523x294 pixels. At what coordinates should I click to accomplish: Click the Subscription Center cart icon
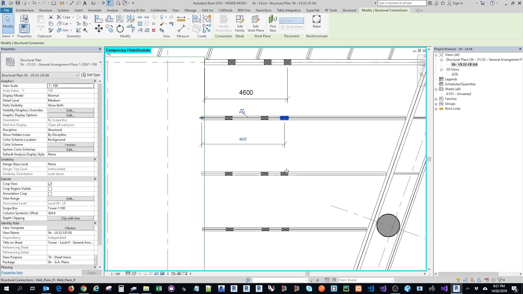(483, 3)
